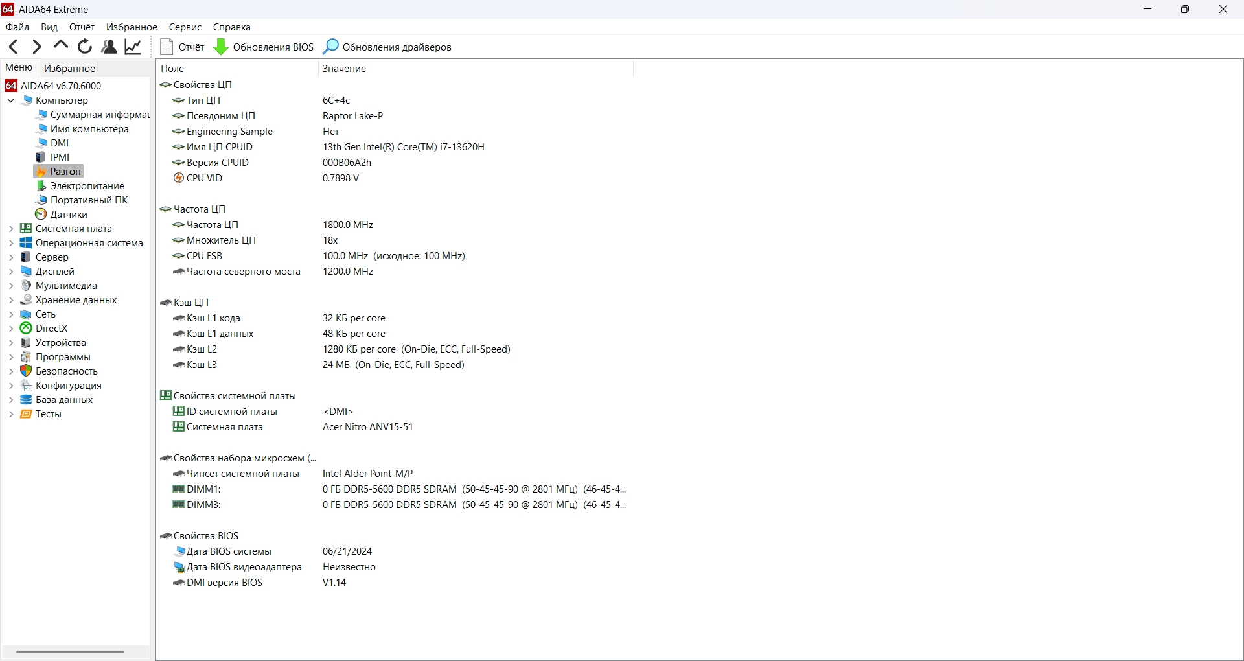Click the Обновления BIOS button label
The image size is (1244, 661).
(x=273, y=47)
